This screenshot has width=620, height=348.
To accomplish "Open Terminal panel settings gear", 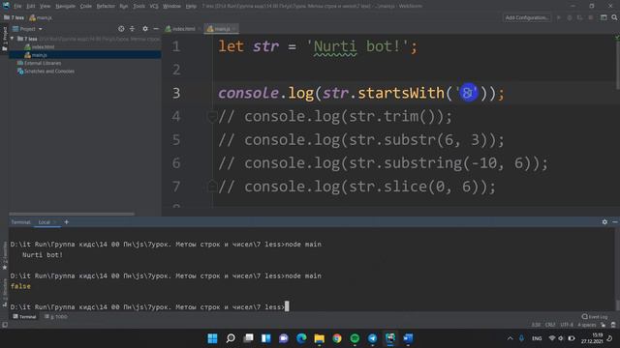I will click(604, 222).
